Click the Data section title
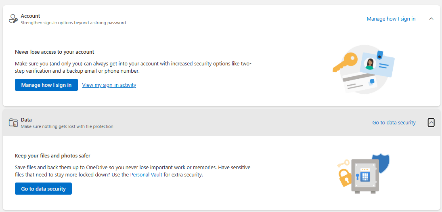 coord(26,120)
